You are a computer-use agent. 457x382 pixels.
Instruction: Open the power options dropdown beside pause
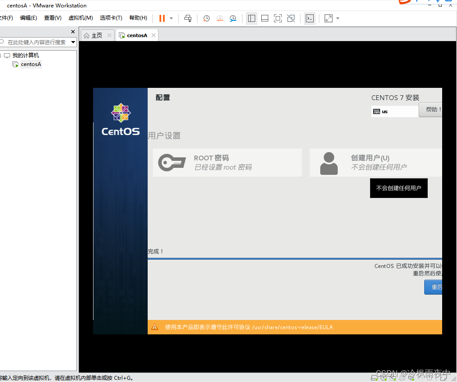171,18
